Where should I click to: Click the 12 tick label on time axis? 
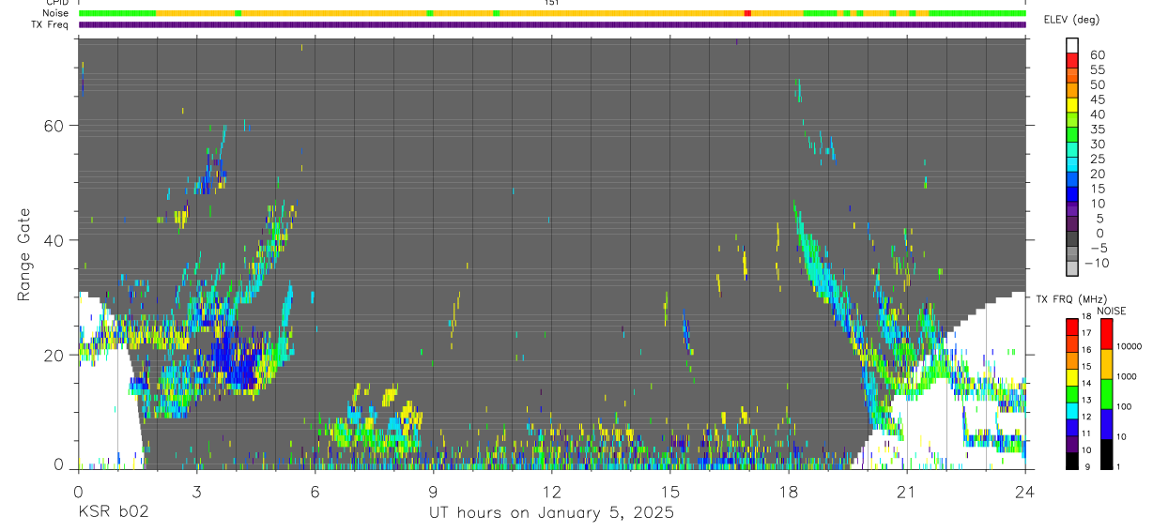(x=552, y=493)
